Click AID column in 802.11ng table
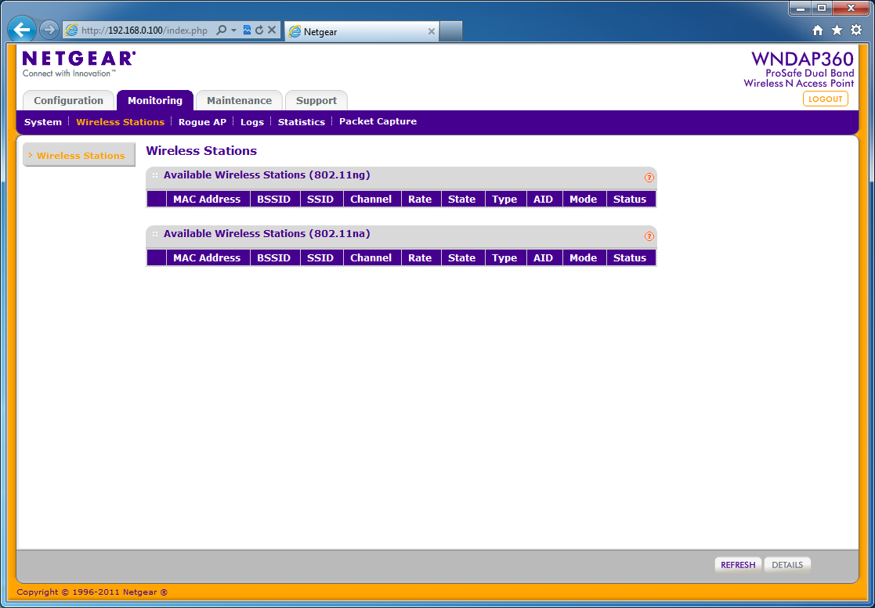This screenshot has height=608, width=875. point(543,199)
